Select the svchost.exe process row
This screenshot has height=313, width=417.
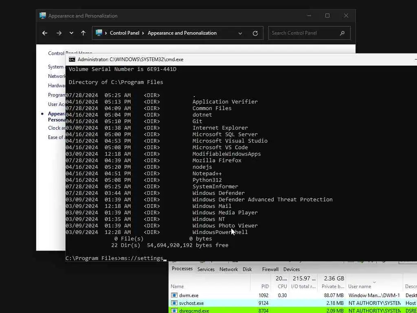(293, 303)
